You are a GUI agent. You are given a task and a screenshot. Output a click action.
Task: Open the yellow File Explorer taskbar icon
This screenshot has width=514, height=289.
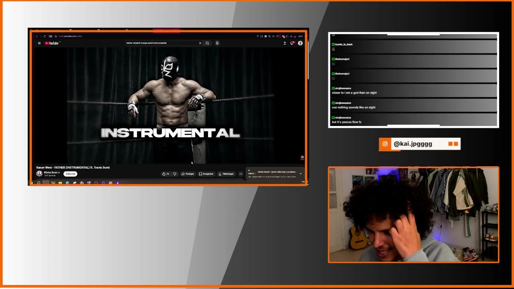[x=60, y=183]
